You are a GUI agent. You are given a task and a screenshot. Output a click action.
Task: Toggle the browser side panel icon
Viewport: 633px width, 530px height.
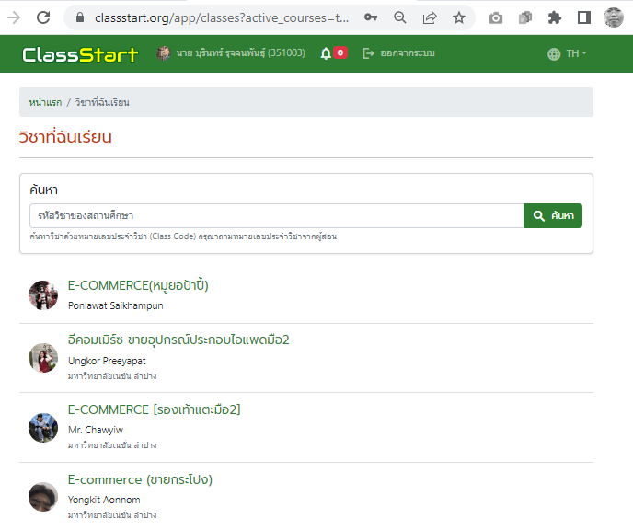[x=584, y=17]
